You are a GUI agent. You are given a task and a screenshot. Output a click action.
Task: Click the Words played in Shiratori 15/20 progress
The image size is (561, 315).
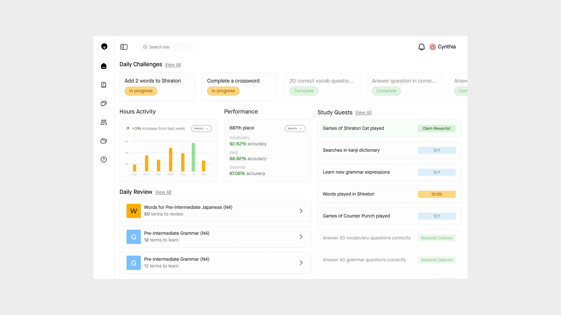click(x=437, y=194)
